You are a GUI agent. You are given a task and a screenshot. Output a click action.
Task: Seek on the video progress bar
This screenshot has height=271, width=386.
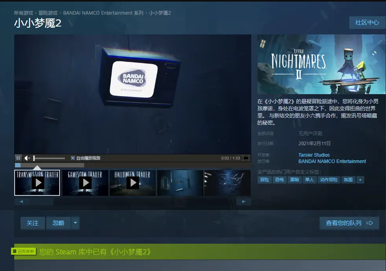[133, 165]
